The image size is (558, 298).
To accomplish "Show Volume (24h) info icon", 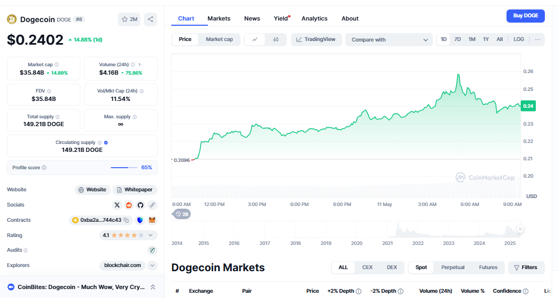I will tap(133, 65).
